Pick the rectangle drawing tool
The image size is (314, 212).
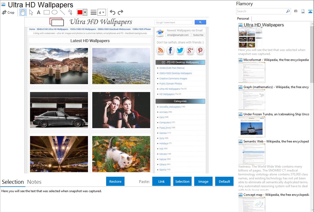[47, 12]
